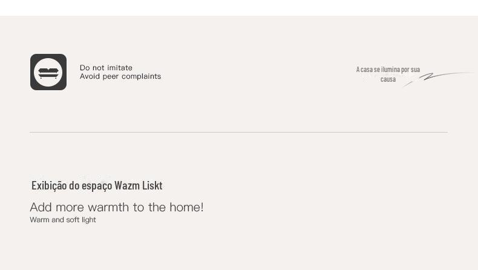The height and width of the screenshot is (270, 478).
Task: Open the "Exibição do espaço Wazm Liskt" heading
Action: 97,186
